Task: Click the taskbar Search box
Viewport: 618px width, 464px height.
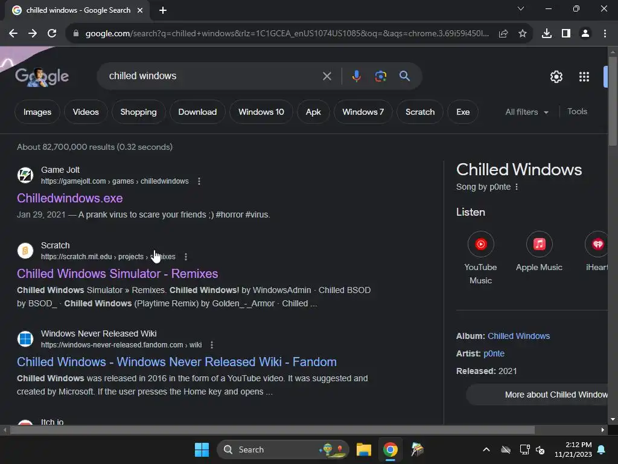Action: [x=282, y=449]
